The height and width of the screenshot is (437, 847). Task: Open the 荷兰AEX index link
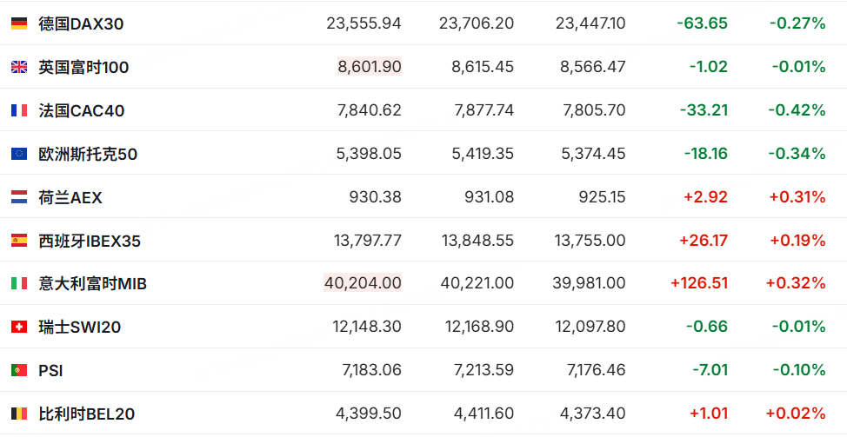(x=70, y=197)
